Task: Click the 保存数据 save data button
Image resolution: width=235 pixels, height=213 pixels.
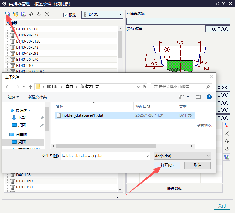Action: [174, 188]
